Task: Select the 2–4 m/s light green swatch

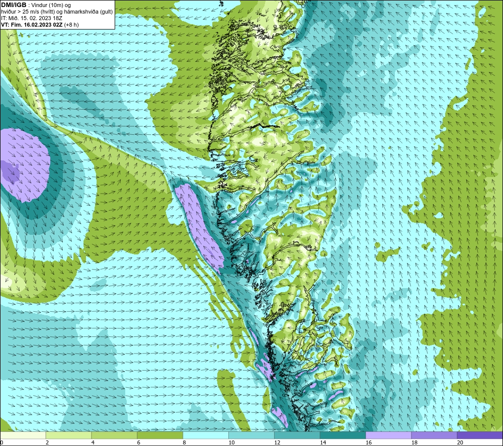Action: [68, 435]
